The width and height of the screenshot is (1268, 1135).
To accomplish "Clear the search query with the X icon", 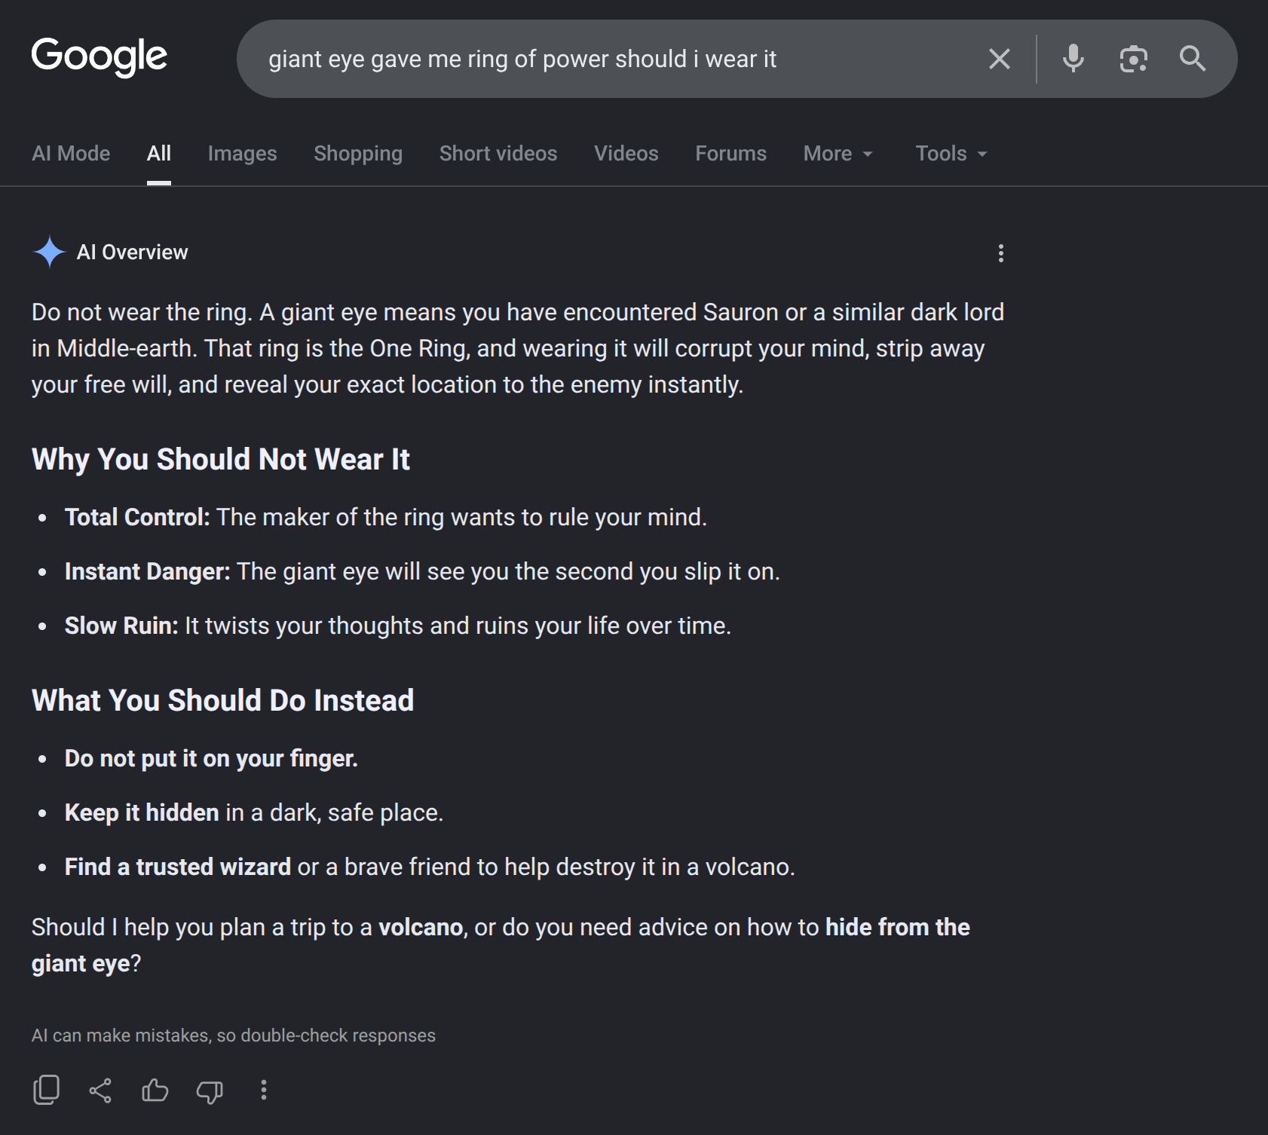I will 999,59.
